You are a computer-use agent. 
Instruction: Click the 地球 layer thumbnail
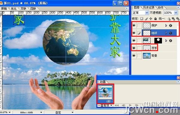click(147, 33)
